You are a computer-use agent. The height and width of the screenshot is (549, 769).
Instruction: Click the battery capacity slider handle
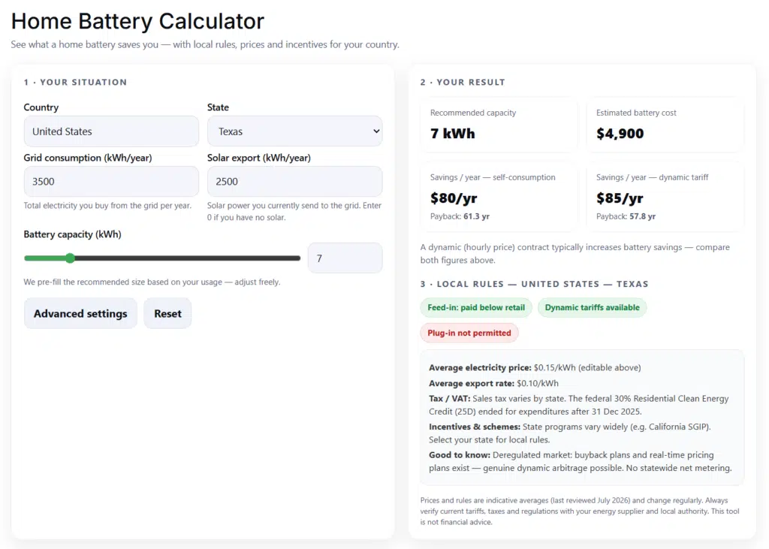(x=70, y=258)
